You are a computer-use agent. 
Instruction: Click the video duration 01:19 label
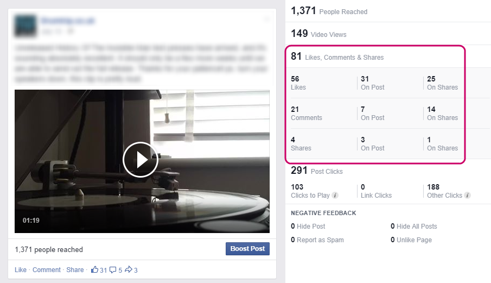pyautogui.click(x=31, y=221)
